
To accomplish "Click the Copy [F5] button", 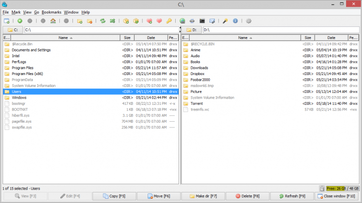I will [114, 196].
